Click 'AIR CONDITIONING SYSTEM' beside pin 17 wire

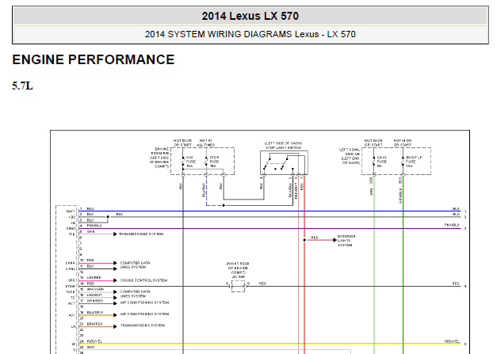point(144,303)
